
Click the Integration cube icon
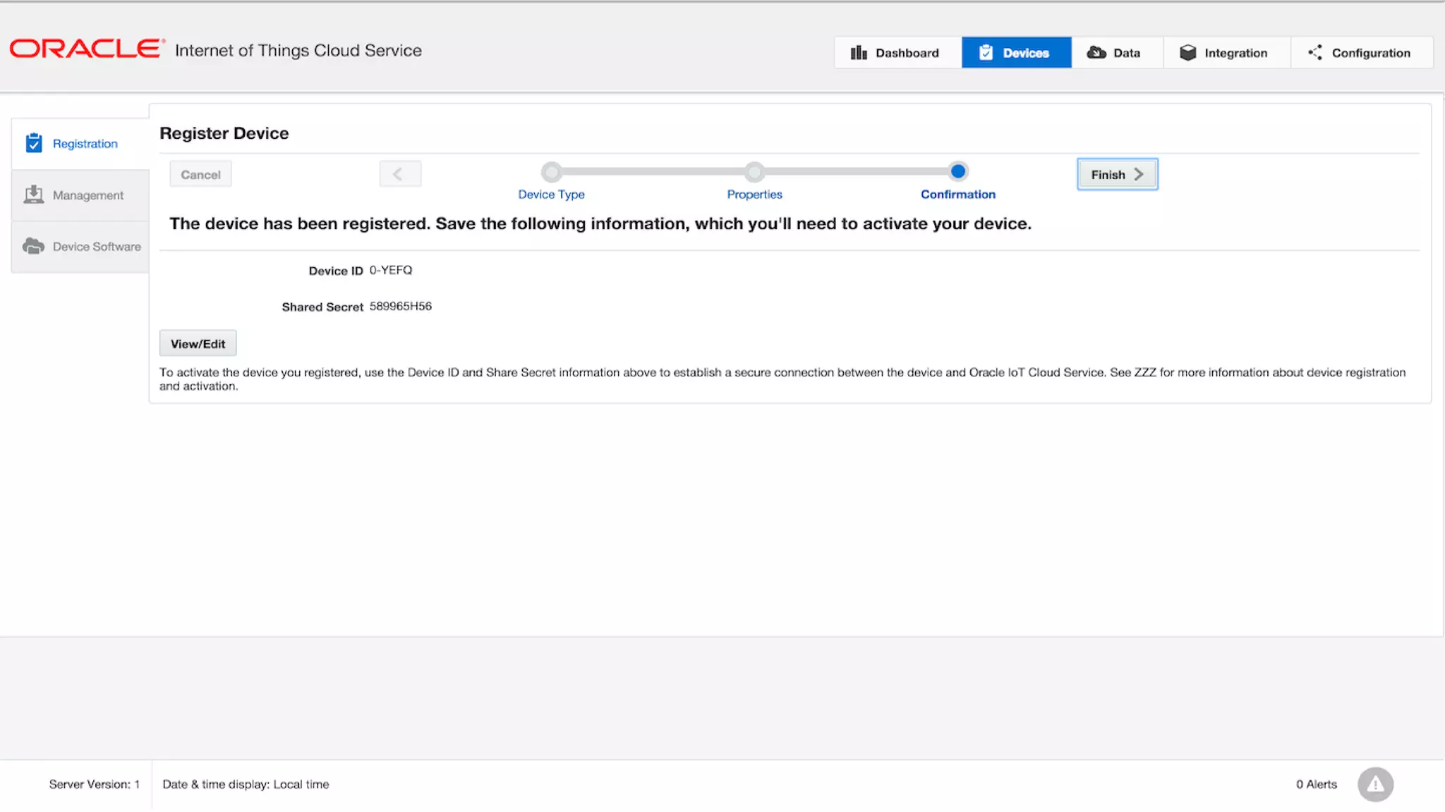pos(1188,53)
